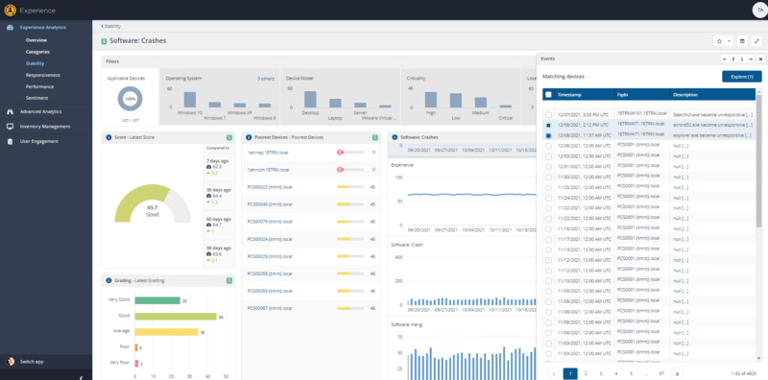The width and height of the screenshot is (768, 380).
Task: Click info icon on Grading - Latest Grading tile
Action: coord(108,280)
